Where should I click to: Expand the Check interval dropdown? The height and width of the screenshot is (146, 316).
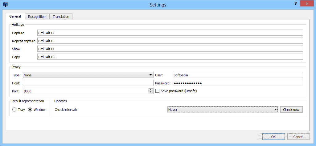(223, 110)
